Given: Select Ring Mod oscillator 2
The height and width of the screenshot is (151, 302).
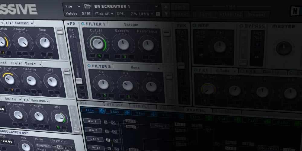Looking at the screenshot, I should pyautogui.click(x=66, y=148).
